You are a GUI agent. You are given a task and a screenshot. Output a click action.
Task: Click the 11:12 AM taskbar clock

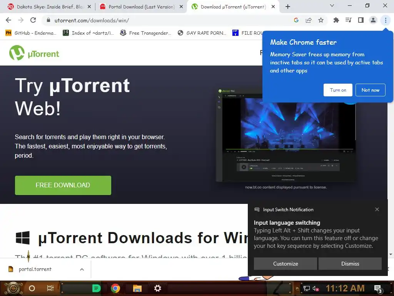[345, 288]
